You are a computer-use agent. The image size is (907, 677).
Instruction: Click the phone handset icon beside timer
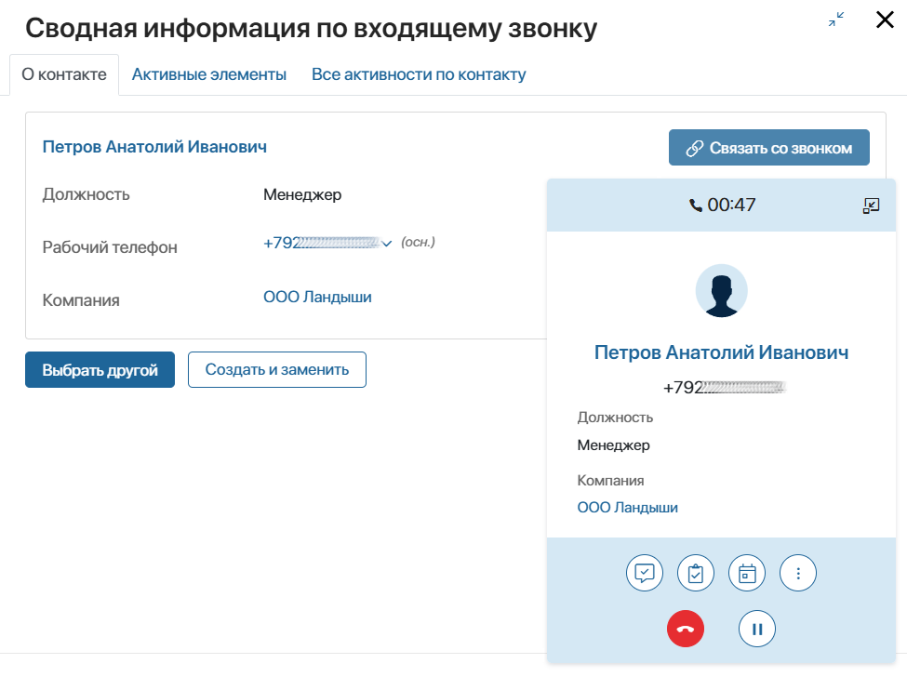[x=696, y=206]
